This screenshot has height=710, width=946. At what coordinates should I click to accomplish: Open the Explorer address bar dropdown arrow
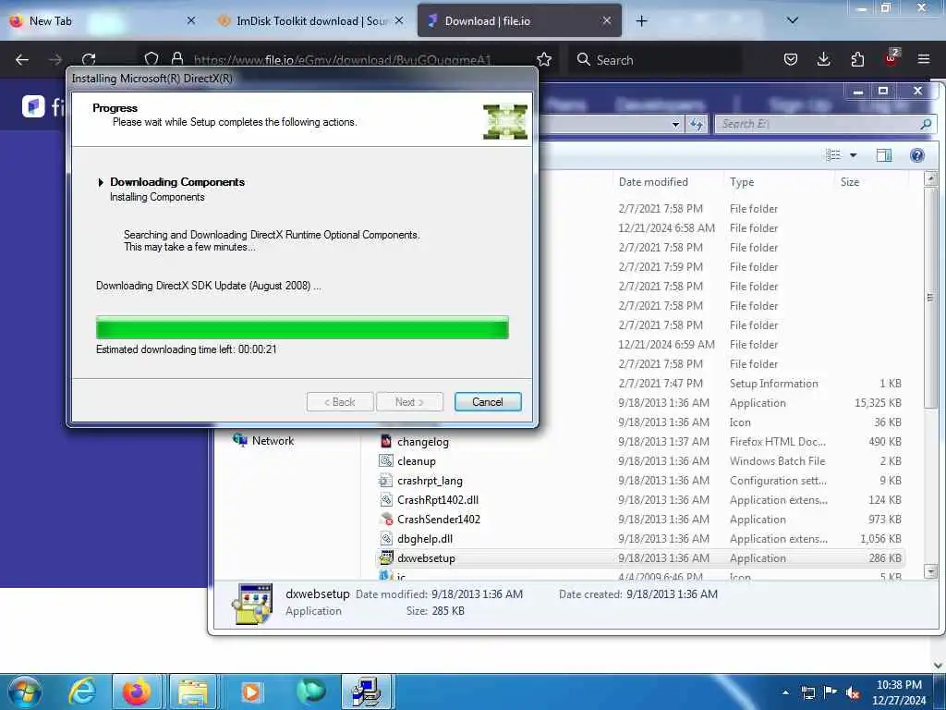(675, 125)
